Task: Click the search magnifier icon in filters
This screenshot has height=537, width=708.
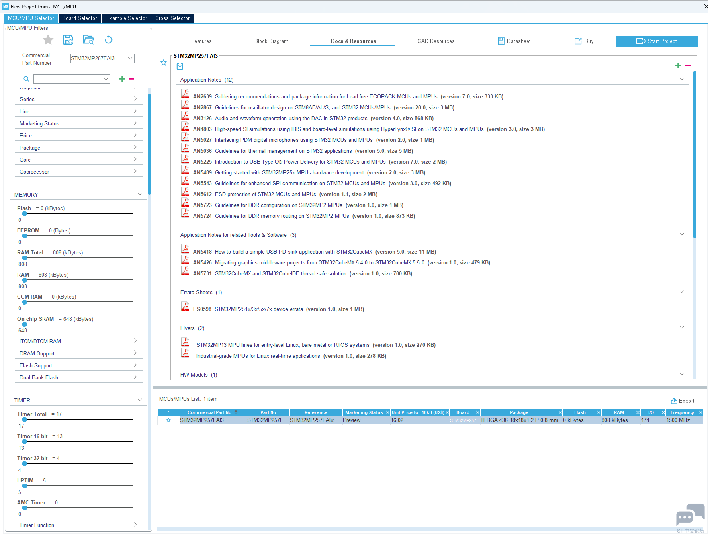Action: point(26,79)
